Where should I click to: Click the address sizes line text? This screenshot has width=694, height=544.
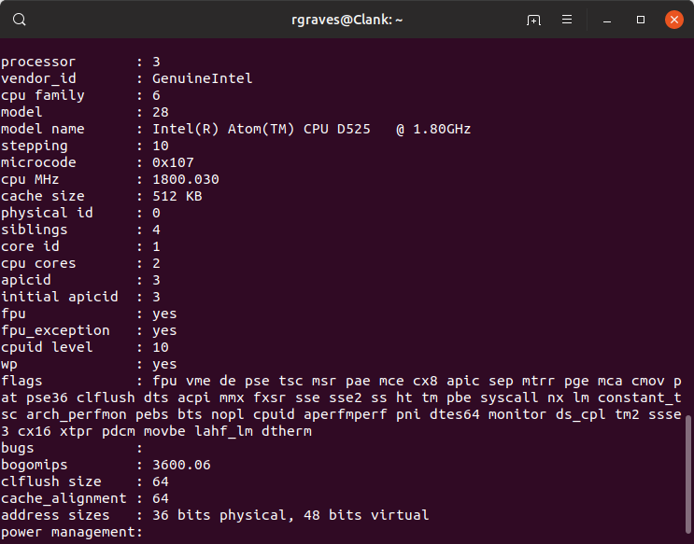click(x=215, y=515)
